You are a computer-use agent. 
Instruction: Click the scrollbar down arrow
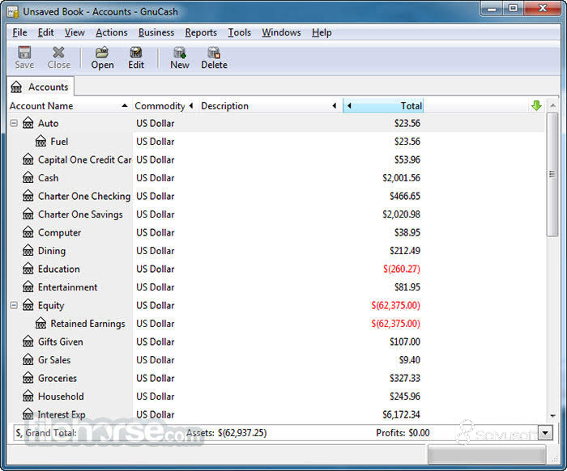pos(552,416)
